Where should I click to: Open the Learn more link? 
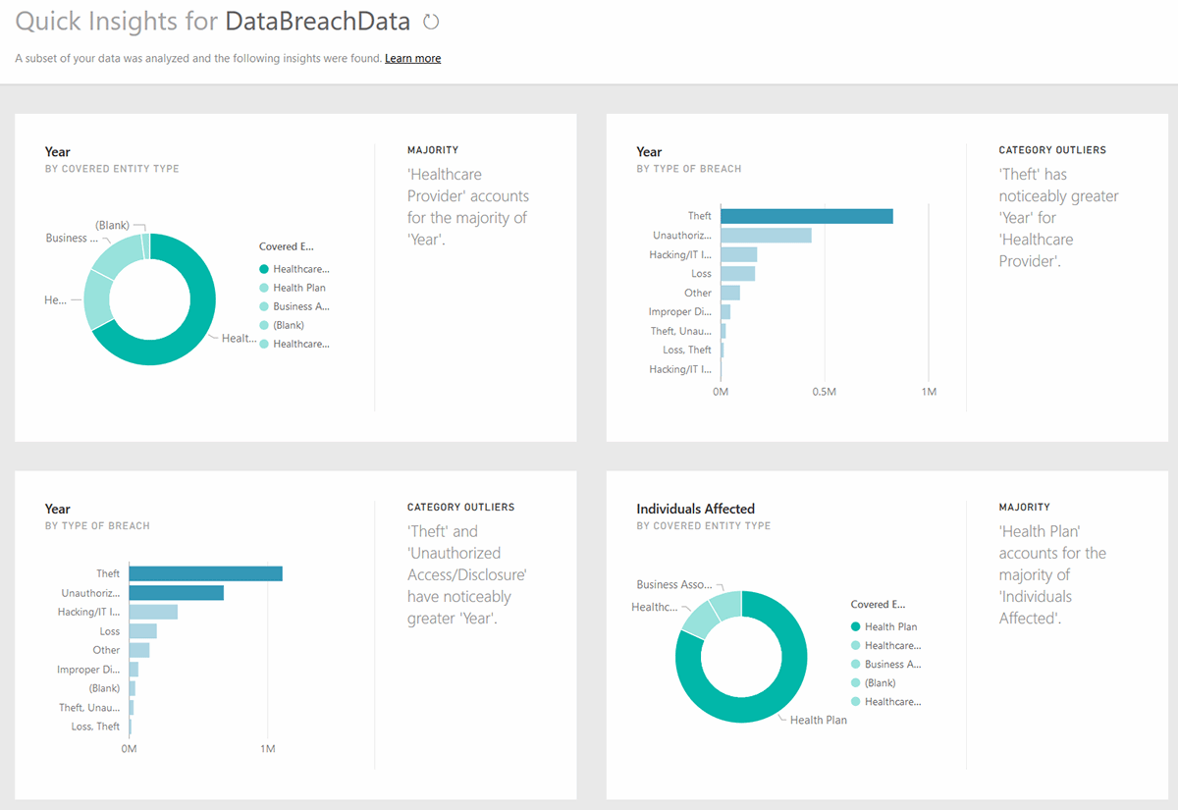[412, 58]
